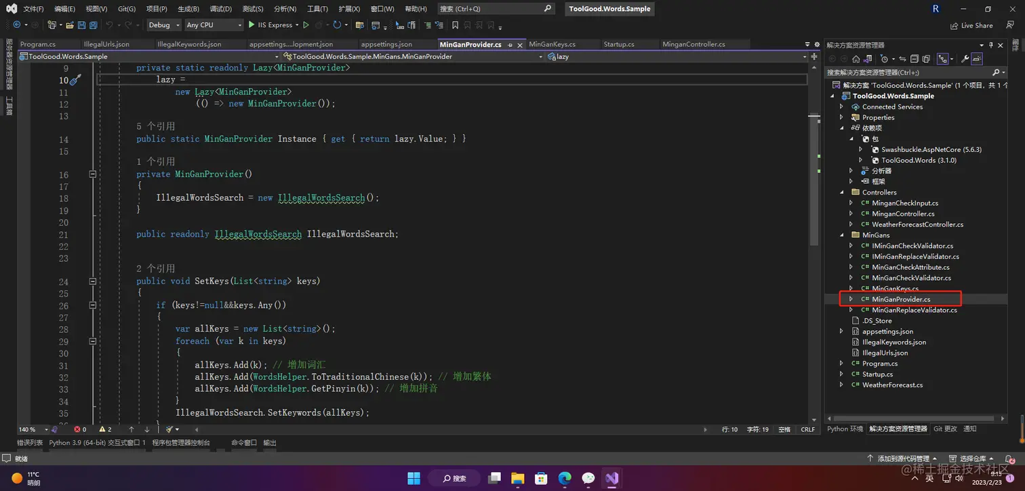This screenshot has width=1025, height=491.
Task: Toggle the nested file view button in Solution Explorer
Action: click(x=942, y=58)
